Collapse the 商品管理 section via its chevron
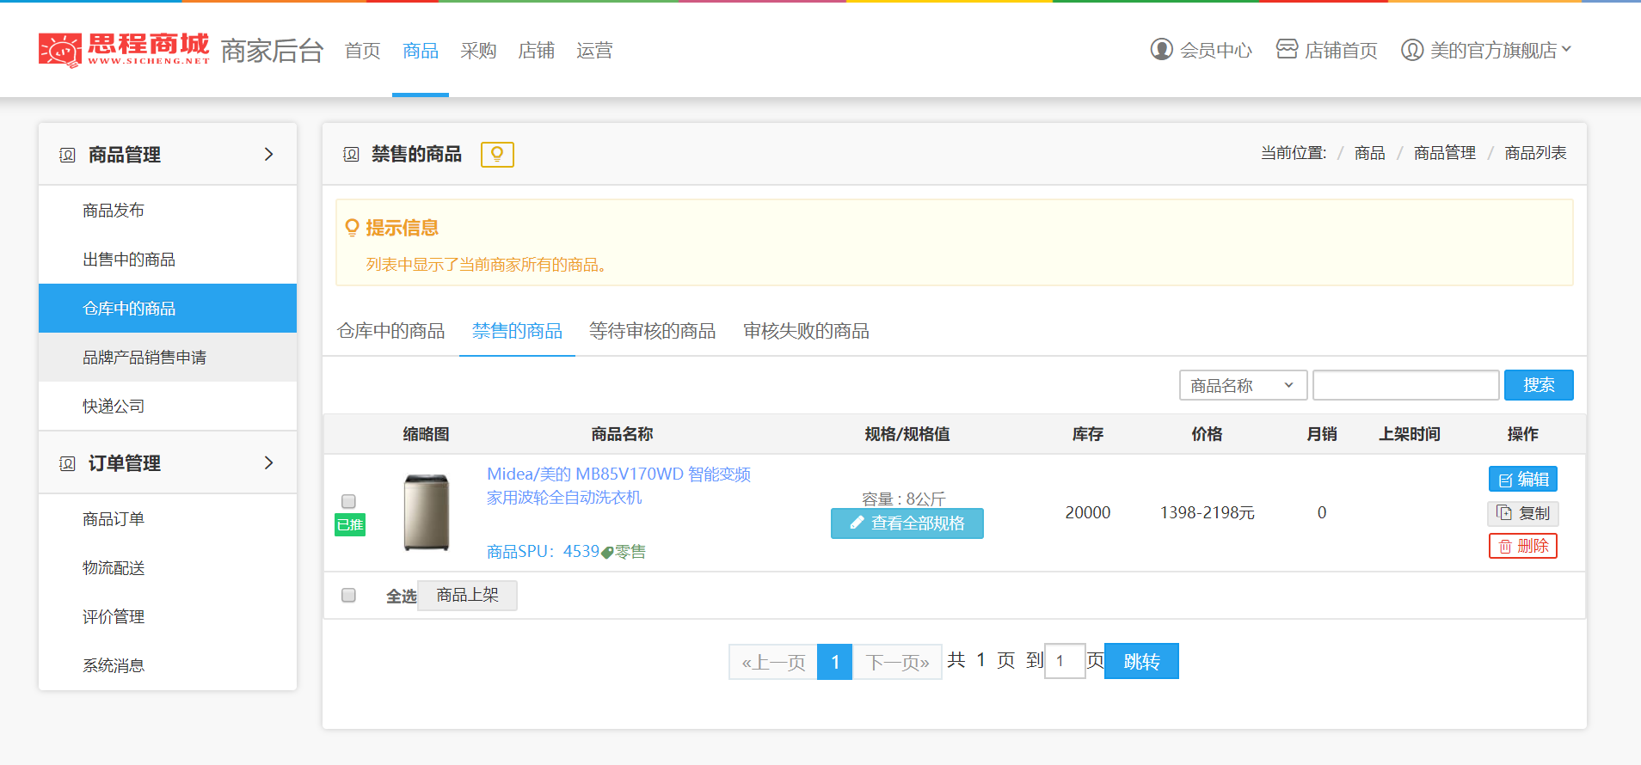Screen dimensions: 1641x765 pyautogui.click(x=268, y=154)
